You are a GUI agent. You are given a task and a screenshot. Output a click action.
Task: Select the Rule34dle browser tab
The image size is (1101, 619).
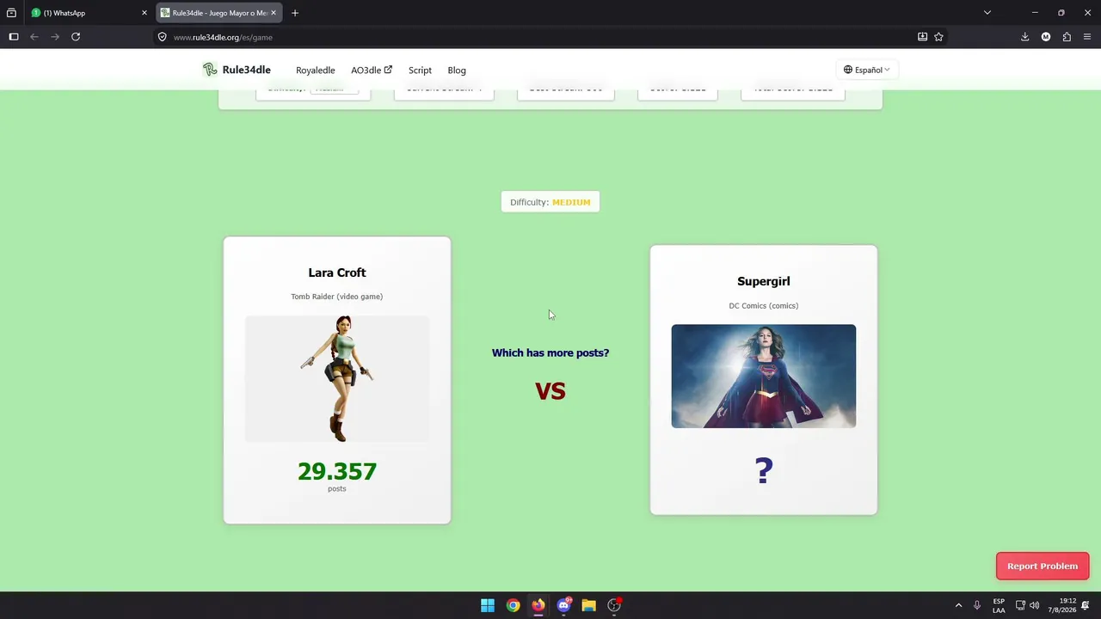pyautogui.click(x=219, y=13)
